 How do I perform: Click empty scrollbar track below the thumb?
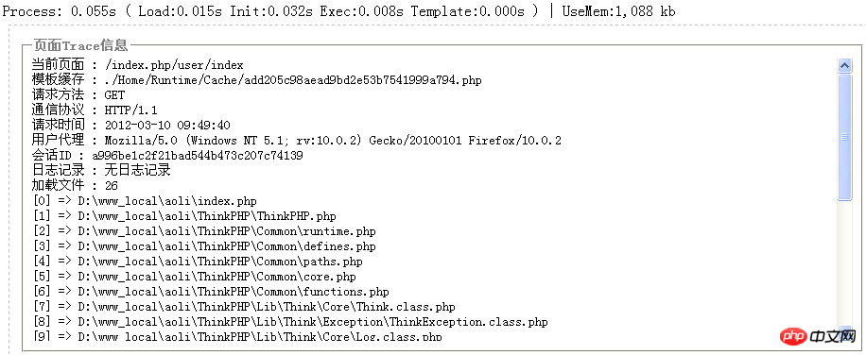click(844, 262)
